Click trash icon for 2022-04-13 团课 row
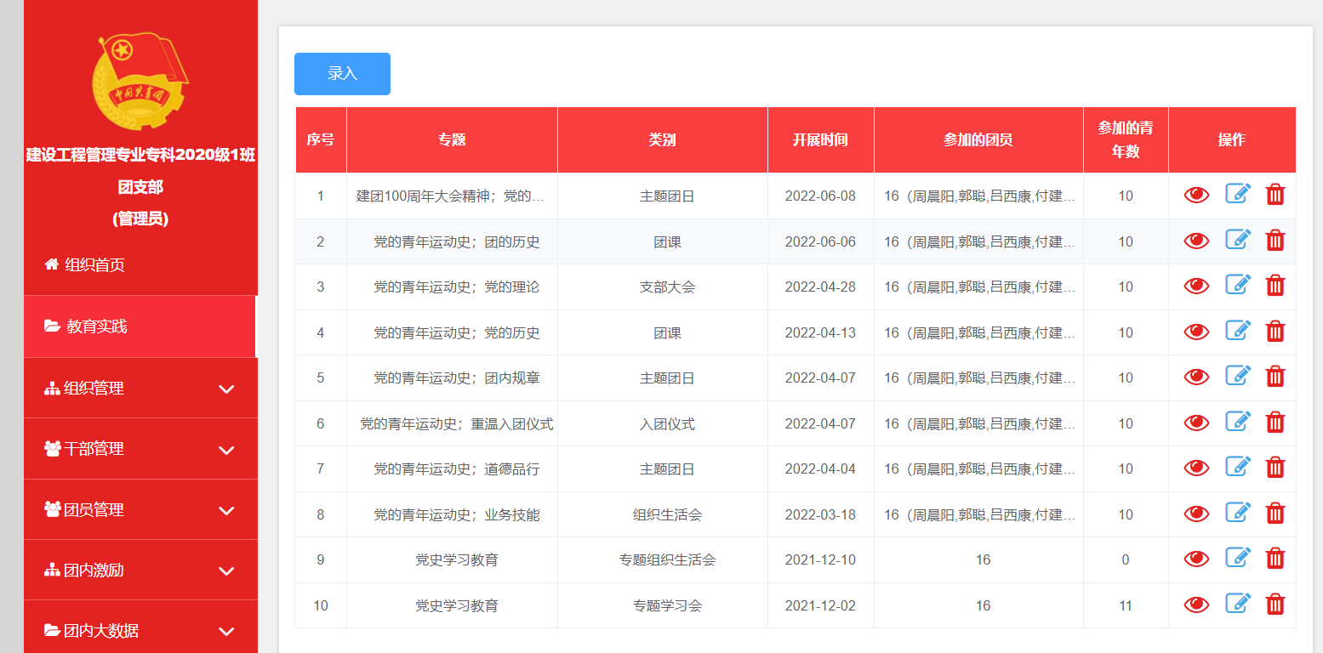The width and height of the screenshot is (1323, 653). pos(1275,332)
